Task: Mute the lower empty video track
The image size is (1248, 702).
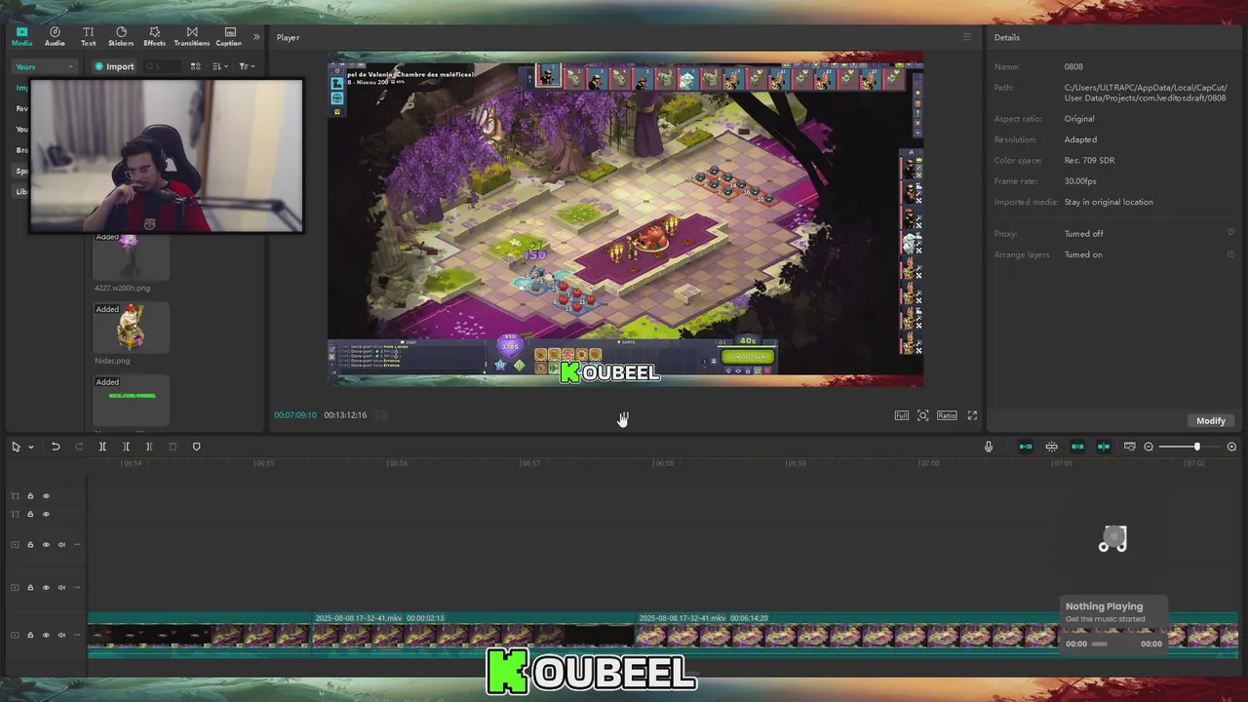Action: click(x=61, y=588)
